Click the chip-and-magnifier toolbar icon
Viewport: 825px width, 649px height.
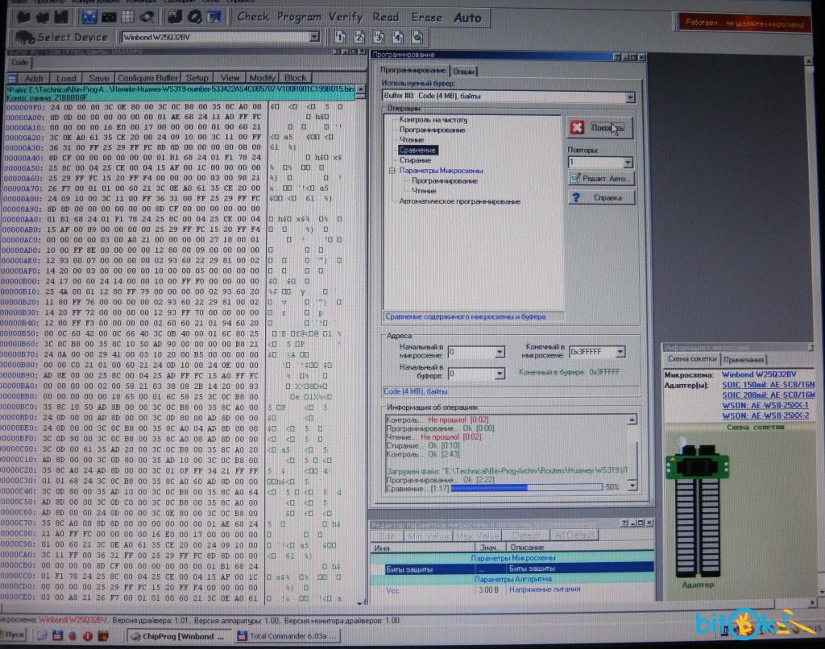tap(147, 17)
